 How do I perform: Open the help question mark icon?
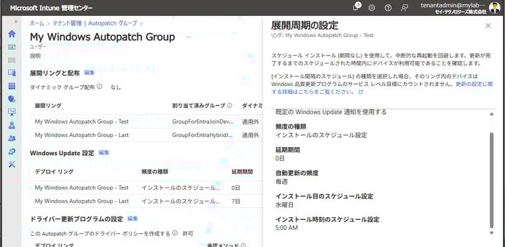click(388, 8)
